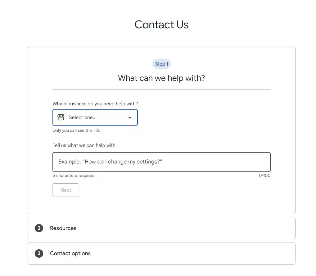The height and width of the screenshot is (276, 316).
Task: Click the number 3 step badge
Action: click(39, 253)
